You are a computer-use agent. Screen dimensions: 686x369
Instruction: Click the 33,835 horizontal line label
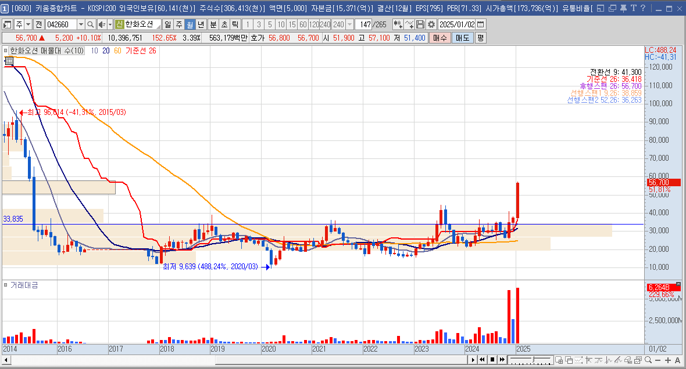[13, 219]
